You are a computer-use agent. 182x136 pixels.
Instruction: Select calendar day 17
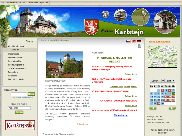coord(166,97)
